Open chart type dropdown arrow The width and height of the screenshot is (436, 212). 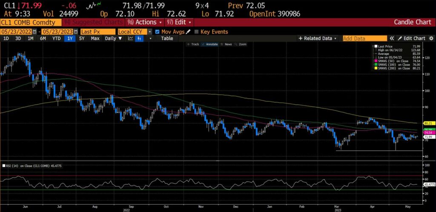click(150, 39)
